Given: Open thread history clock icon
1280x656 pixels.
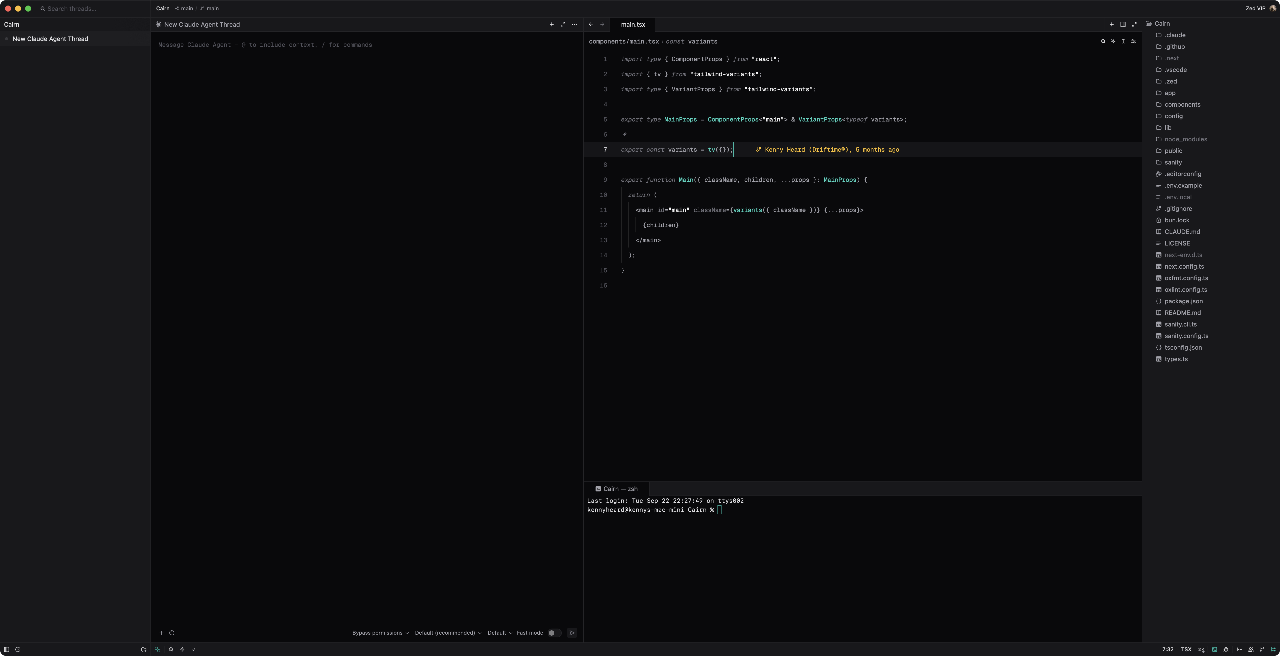Looking at the screenshot, I should [18, 649].
